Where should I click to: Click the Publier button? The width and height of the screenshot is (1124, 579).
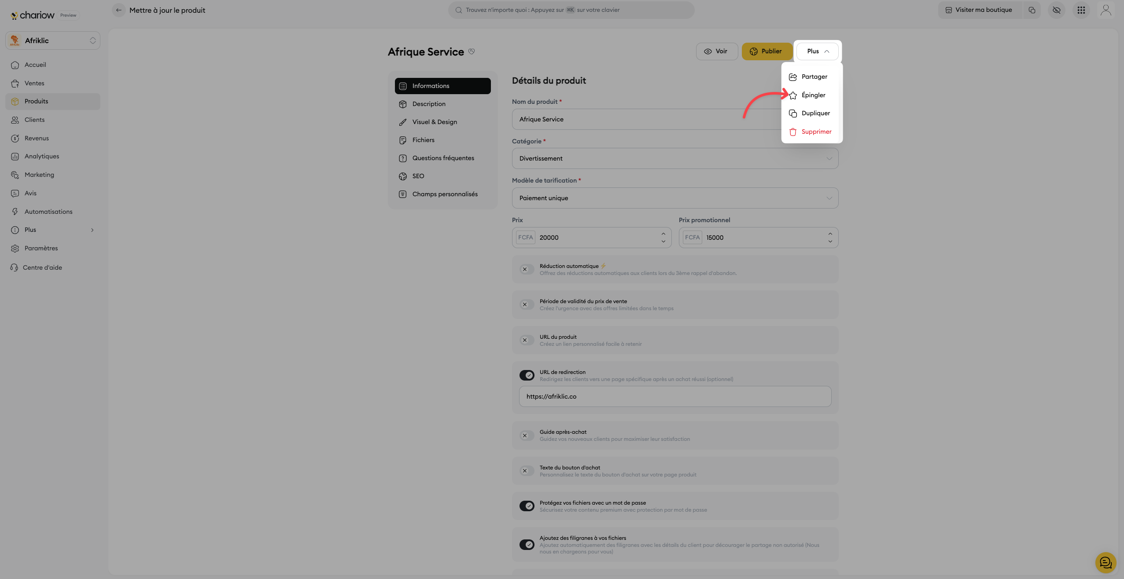tap(767, 51)
